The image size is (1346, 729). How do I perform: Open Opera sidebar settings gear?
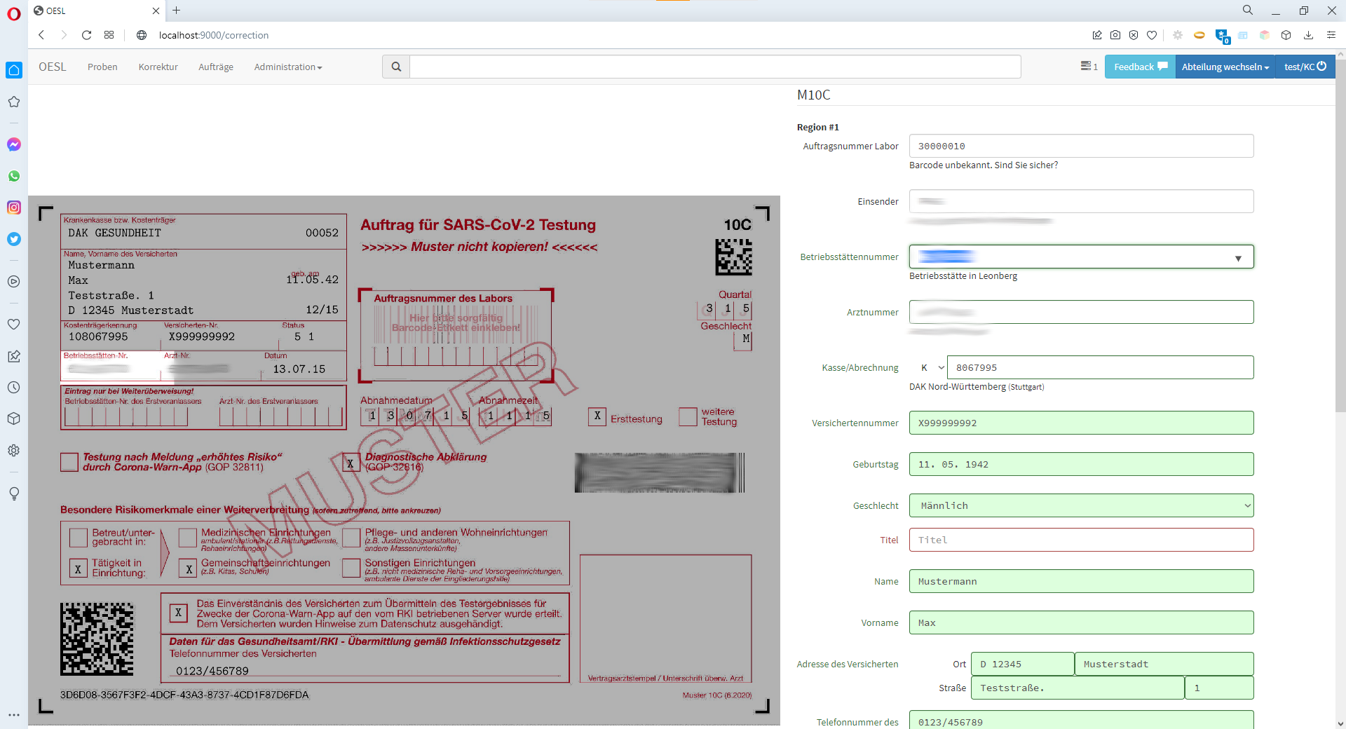pyautogui.click(x=14, y=451)
